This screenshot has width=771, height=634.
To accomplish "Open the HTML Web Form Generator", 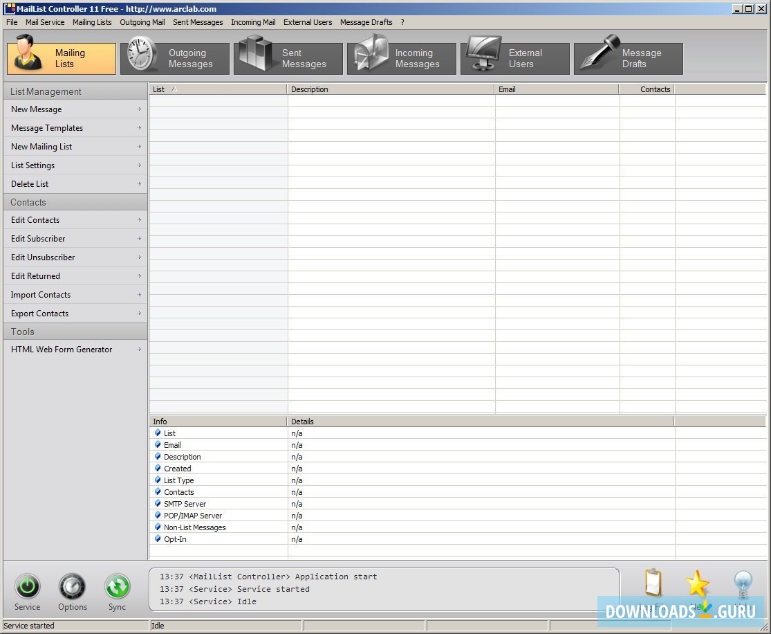I will point(61,350).
